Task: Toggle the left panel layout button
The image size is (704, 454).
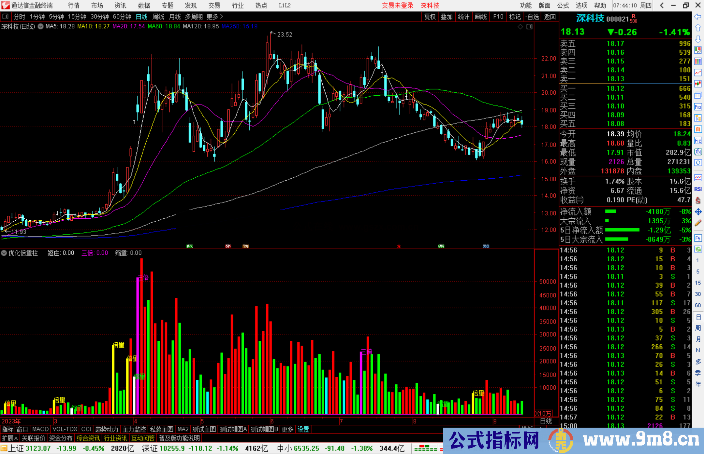Action: (6, 17)
